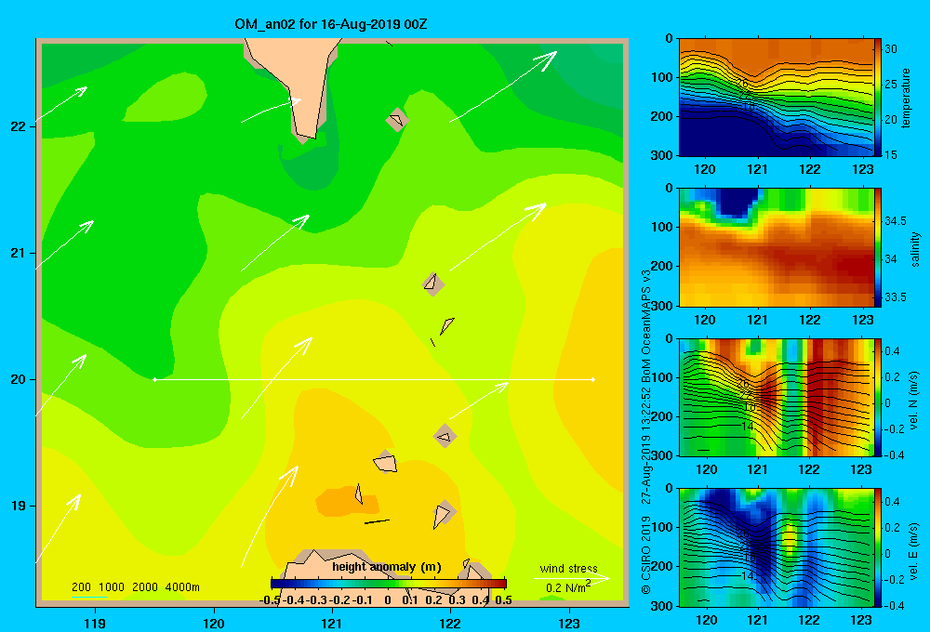This screenshot has width=930, height=632.
Task: Click the "34.5" tick on the salinity scale
Action: 896,221
